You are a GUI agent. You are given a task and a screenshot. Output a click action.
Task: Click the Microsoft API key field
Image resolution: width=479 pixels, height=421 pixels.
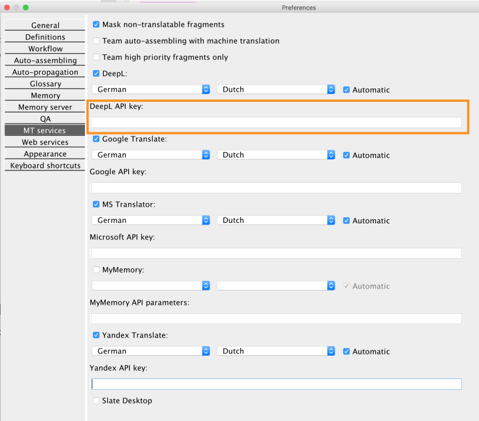(276, 253)
